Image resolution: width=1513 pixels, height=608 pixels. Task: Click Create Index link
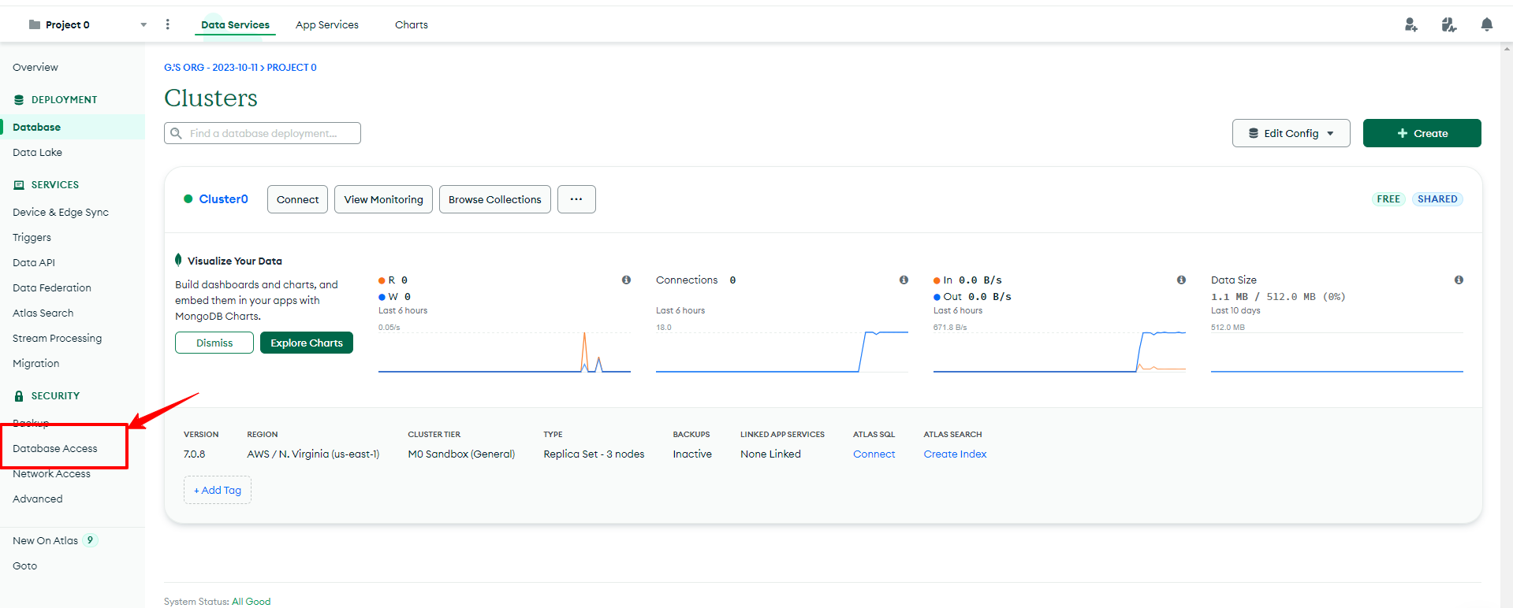pos(955,454)
